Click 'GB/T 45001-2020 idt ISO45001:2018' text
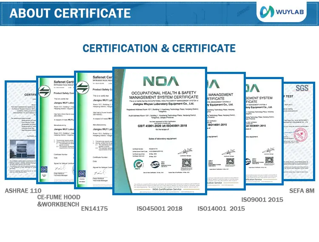The width and height of the screenshot is (319, 242). (x=162, y=126)
